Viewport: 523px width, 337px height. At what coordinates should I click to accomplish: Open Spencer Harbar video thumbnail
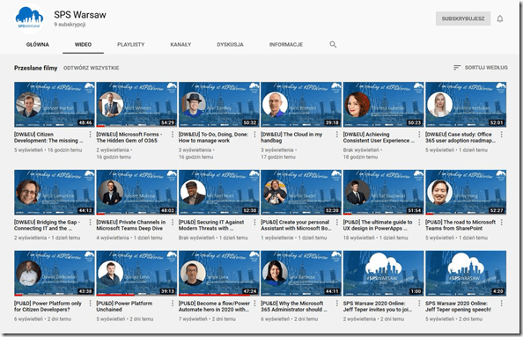pyautogui.click(x=55, y=105)
